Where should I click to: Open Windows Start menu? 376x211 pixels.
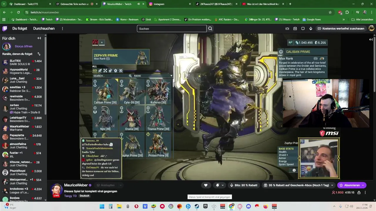coord(102,206)
